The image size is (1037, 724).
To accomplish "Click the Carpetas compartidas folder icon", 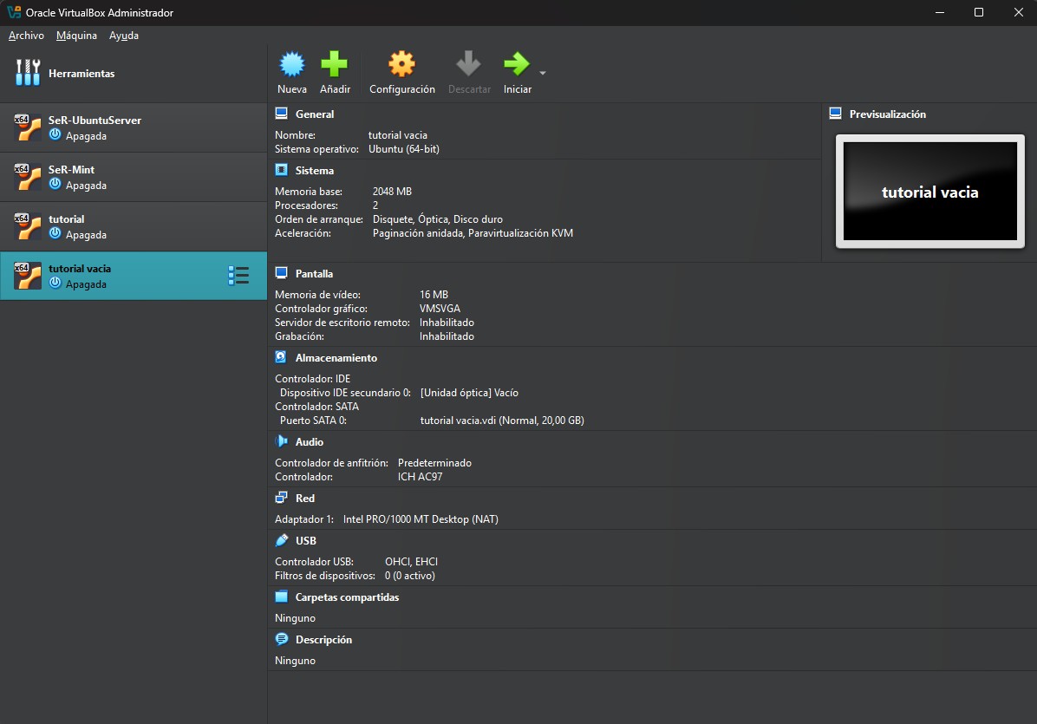I will coord(281,597).
